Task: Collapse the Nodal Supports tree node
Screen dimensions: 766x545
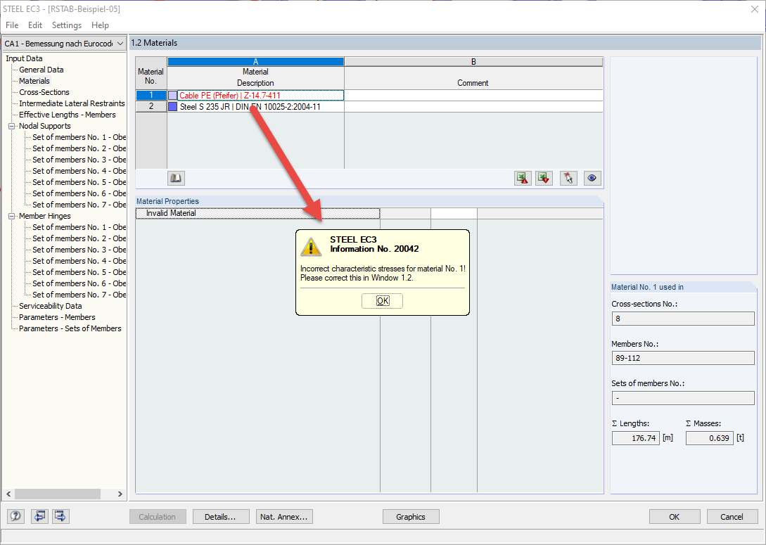Action: (x=12, y=126)
